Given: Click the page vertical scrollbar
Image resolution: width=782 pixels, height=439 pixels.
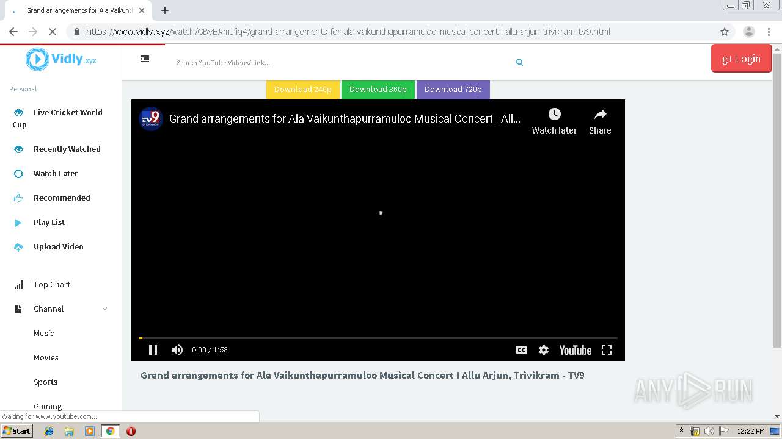Looking at the screenshot, I should [777, 201].
